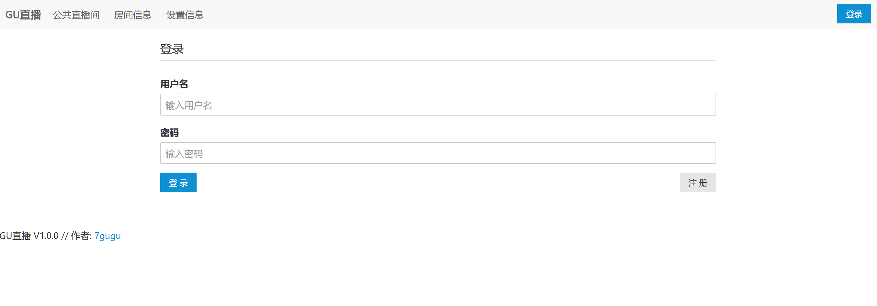Click the bold 用户名 field label
The width and height of the screenshot is (877, 306).
click(x=174, y=84)
